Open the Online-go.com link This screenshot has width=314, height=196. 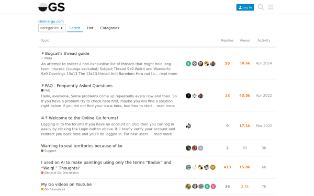[x=51, y=21]
